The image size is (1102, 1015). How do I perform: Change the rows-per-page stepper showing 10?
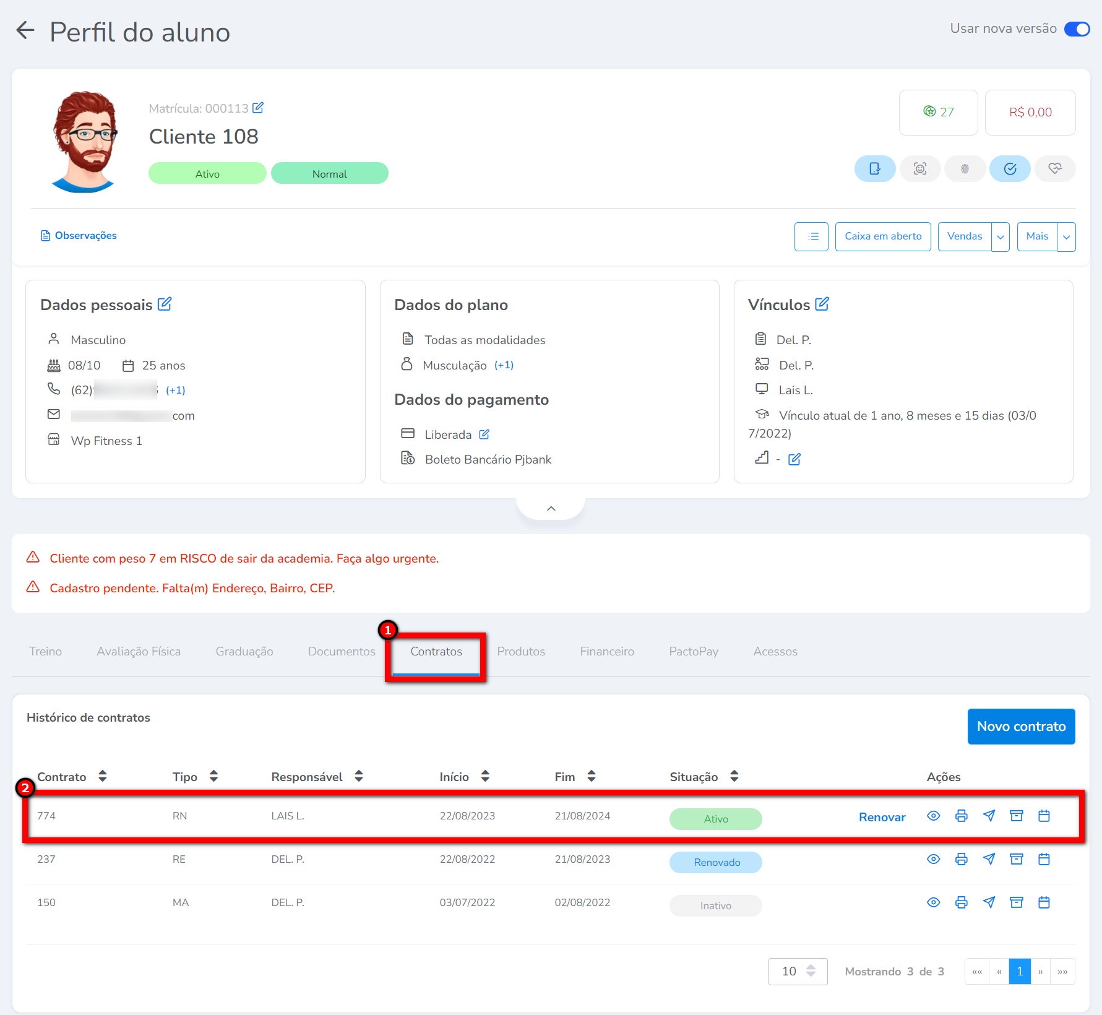(x=811, y=971)
